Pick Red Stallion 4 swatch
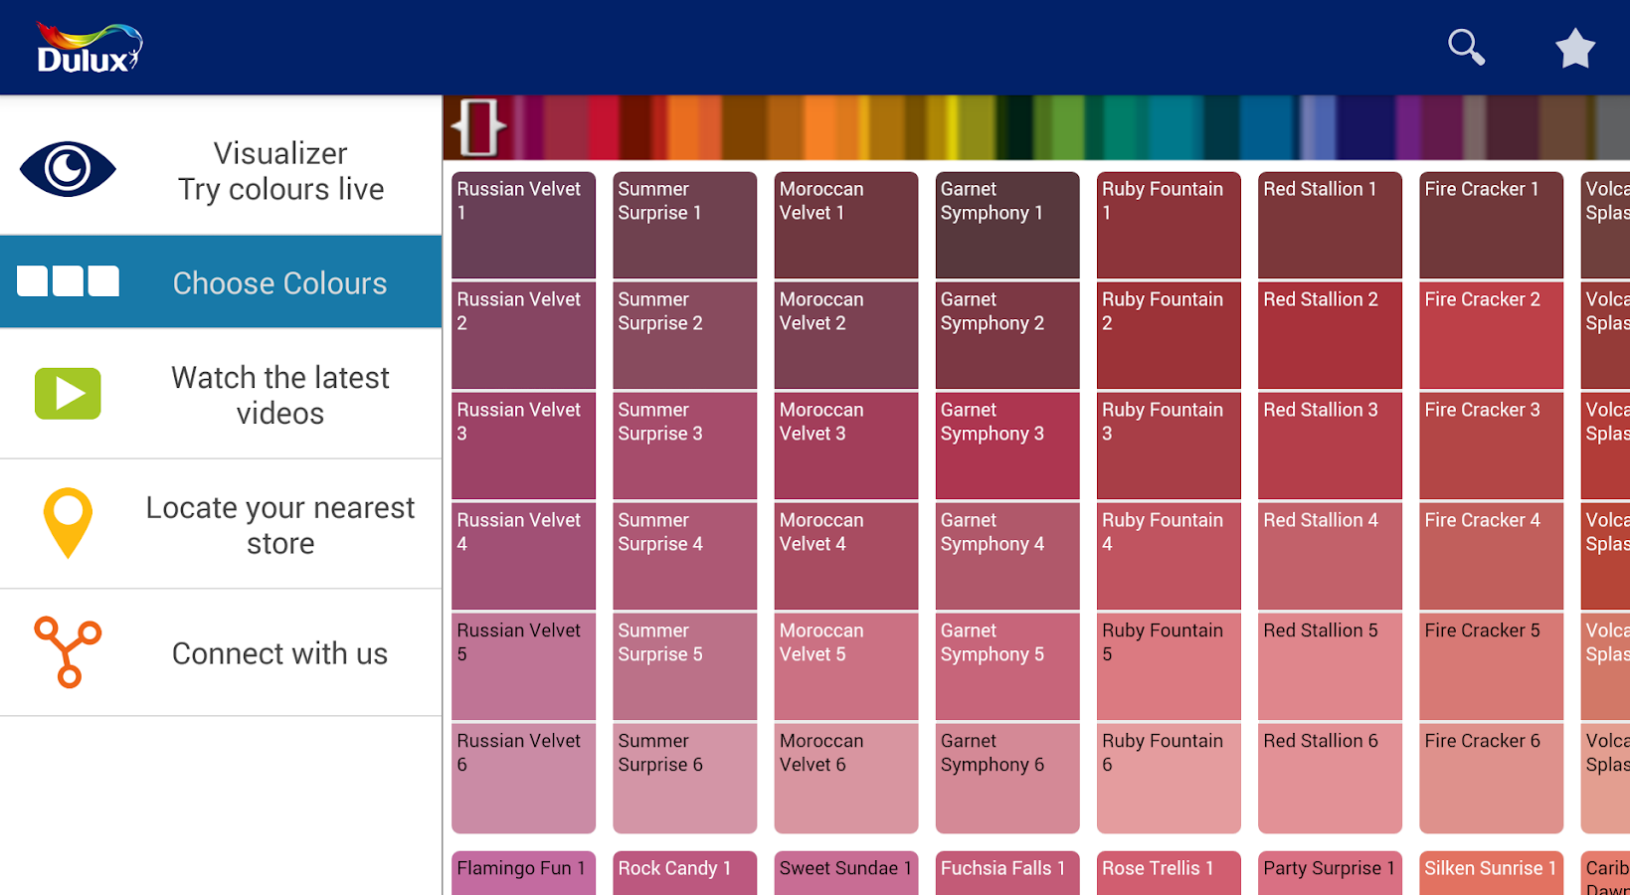 (x=1329, y=556)
